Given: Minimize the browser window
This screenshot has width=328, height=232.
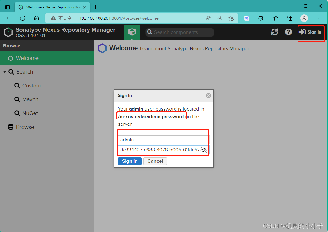Looking at the screenshot, I should point(291,6).
